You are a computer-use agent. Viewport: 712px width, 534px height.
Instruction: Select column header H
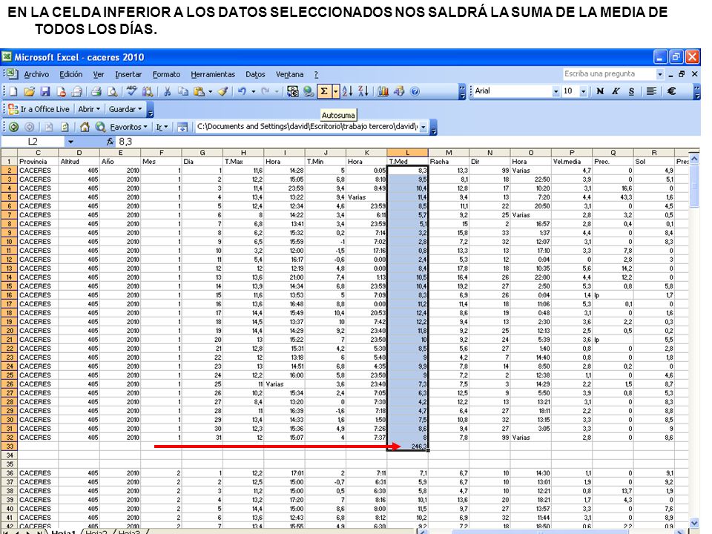click(x=243, y=153)
